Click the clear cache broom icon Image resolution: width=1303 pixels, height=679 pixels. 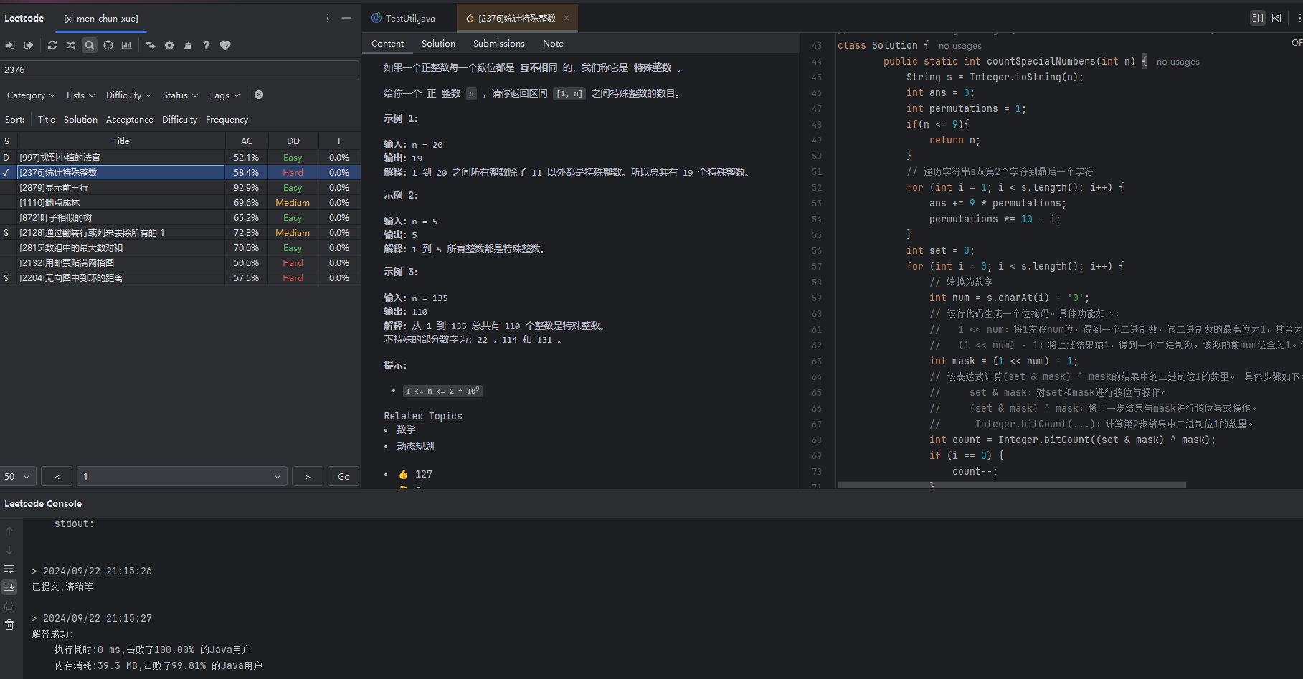point(188,45)
